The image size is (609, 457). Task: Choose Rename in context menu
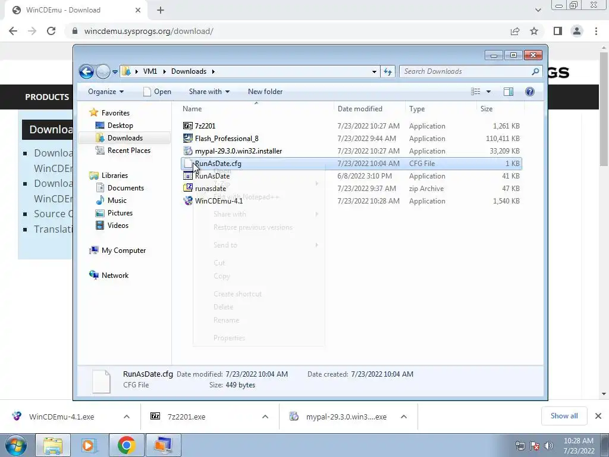click(259, 320)
